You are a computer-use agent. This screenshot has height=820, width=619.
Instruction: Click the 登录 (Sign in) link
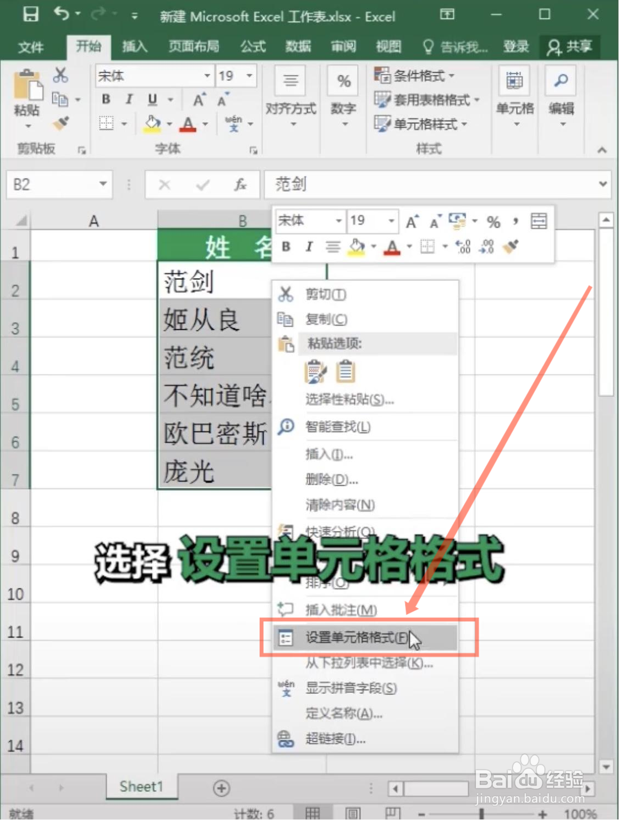[x=516, y=47]
